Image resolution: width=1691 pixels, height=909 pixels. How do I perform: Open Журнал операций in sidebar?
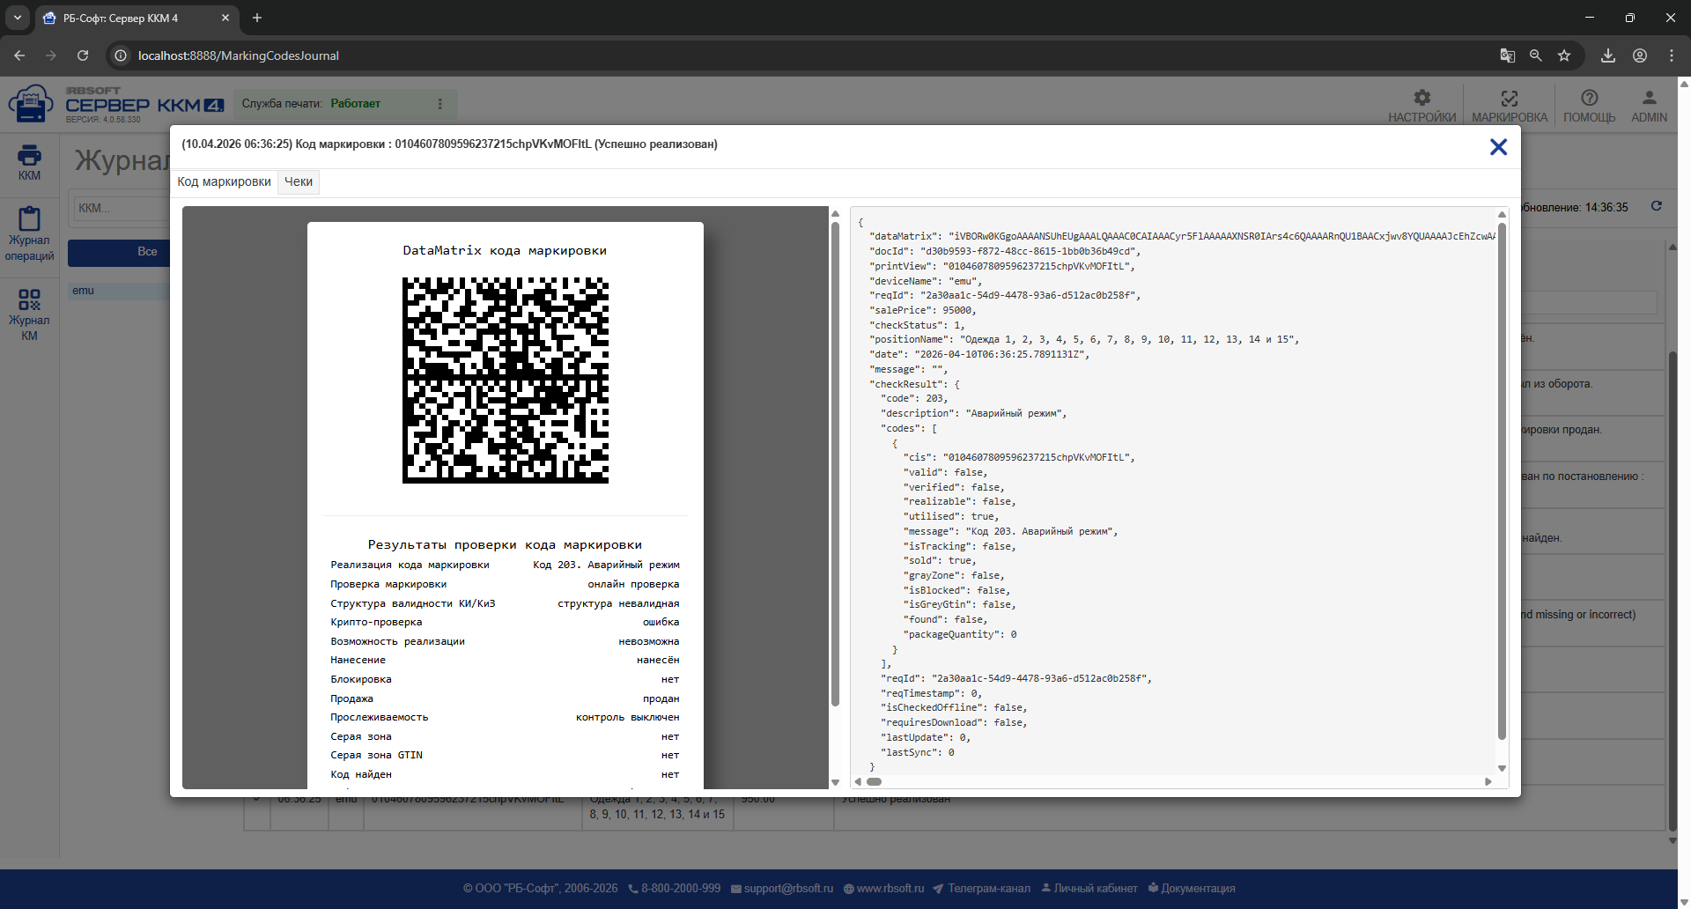click(x=29, y=233)
